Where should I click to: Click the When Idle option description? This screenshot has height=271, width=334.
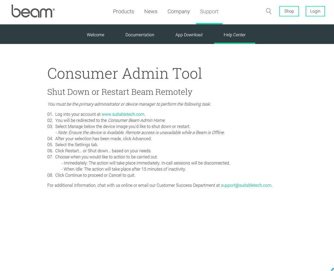pos(124,169)
